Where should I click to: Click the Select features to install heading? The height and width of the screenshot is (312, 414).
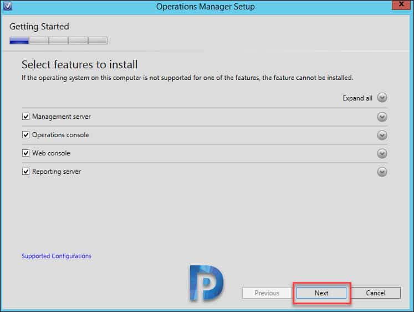click(79, 64)
